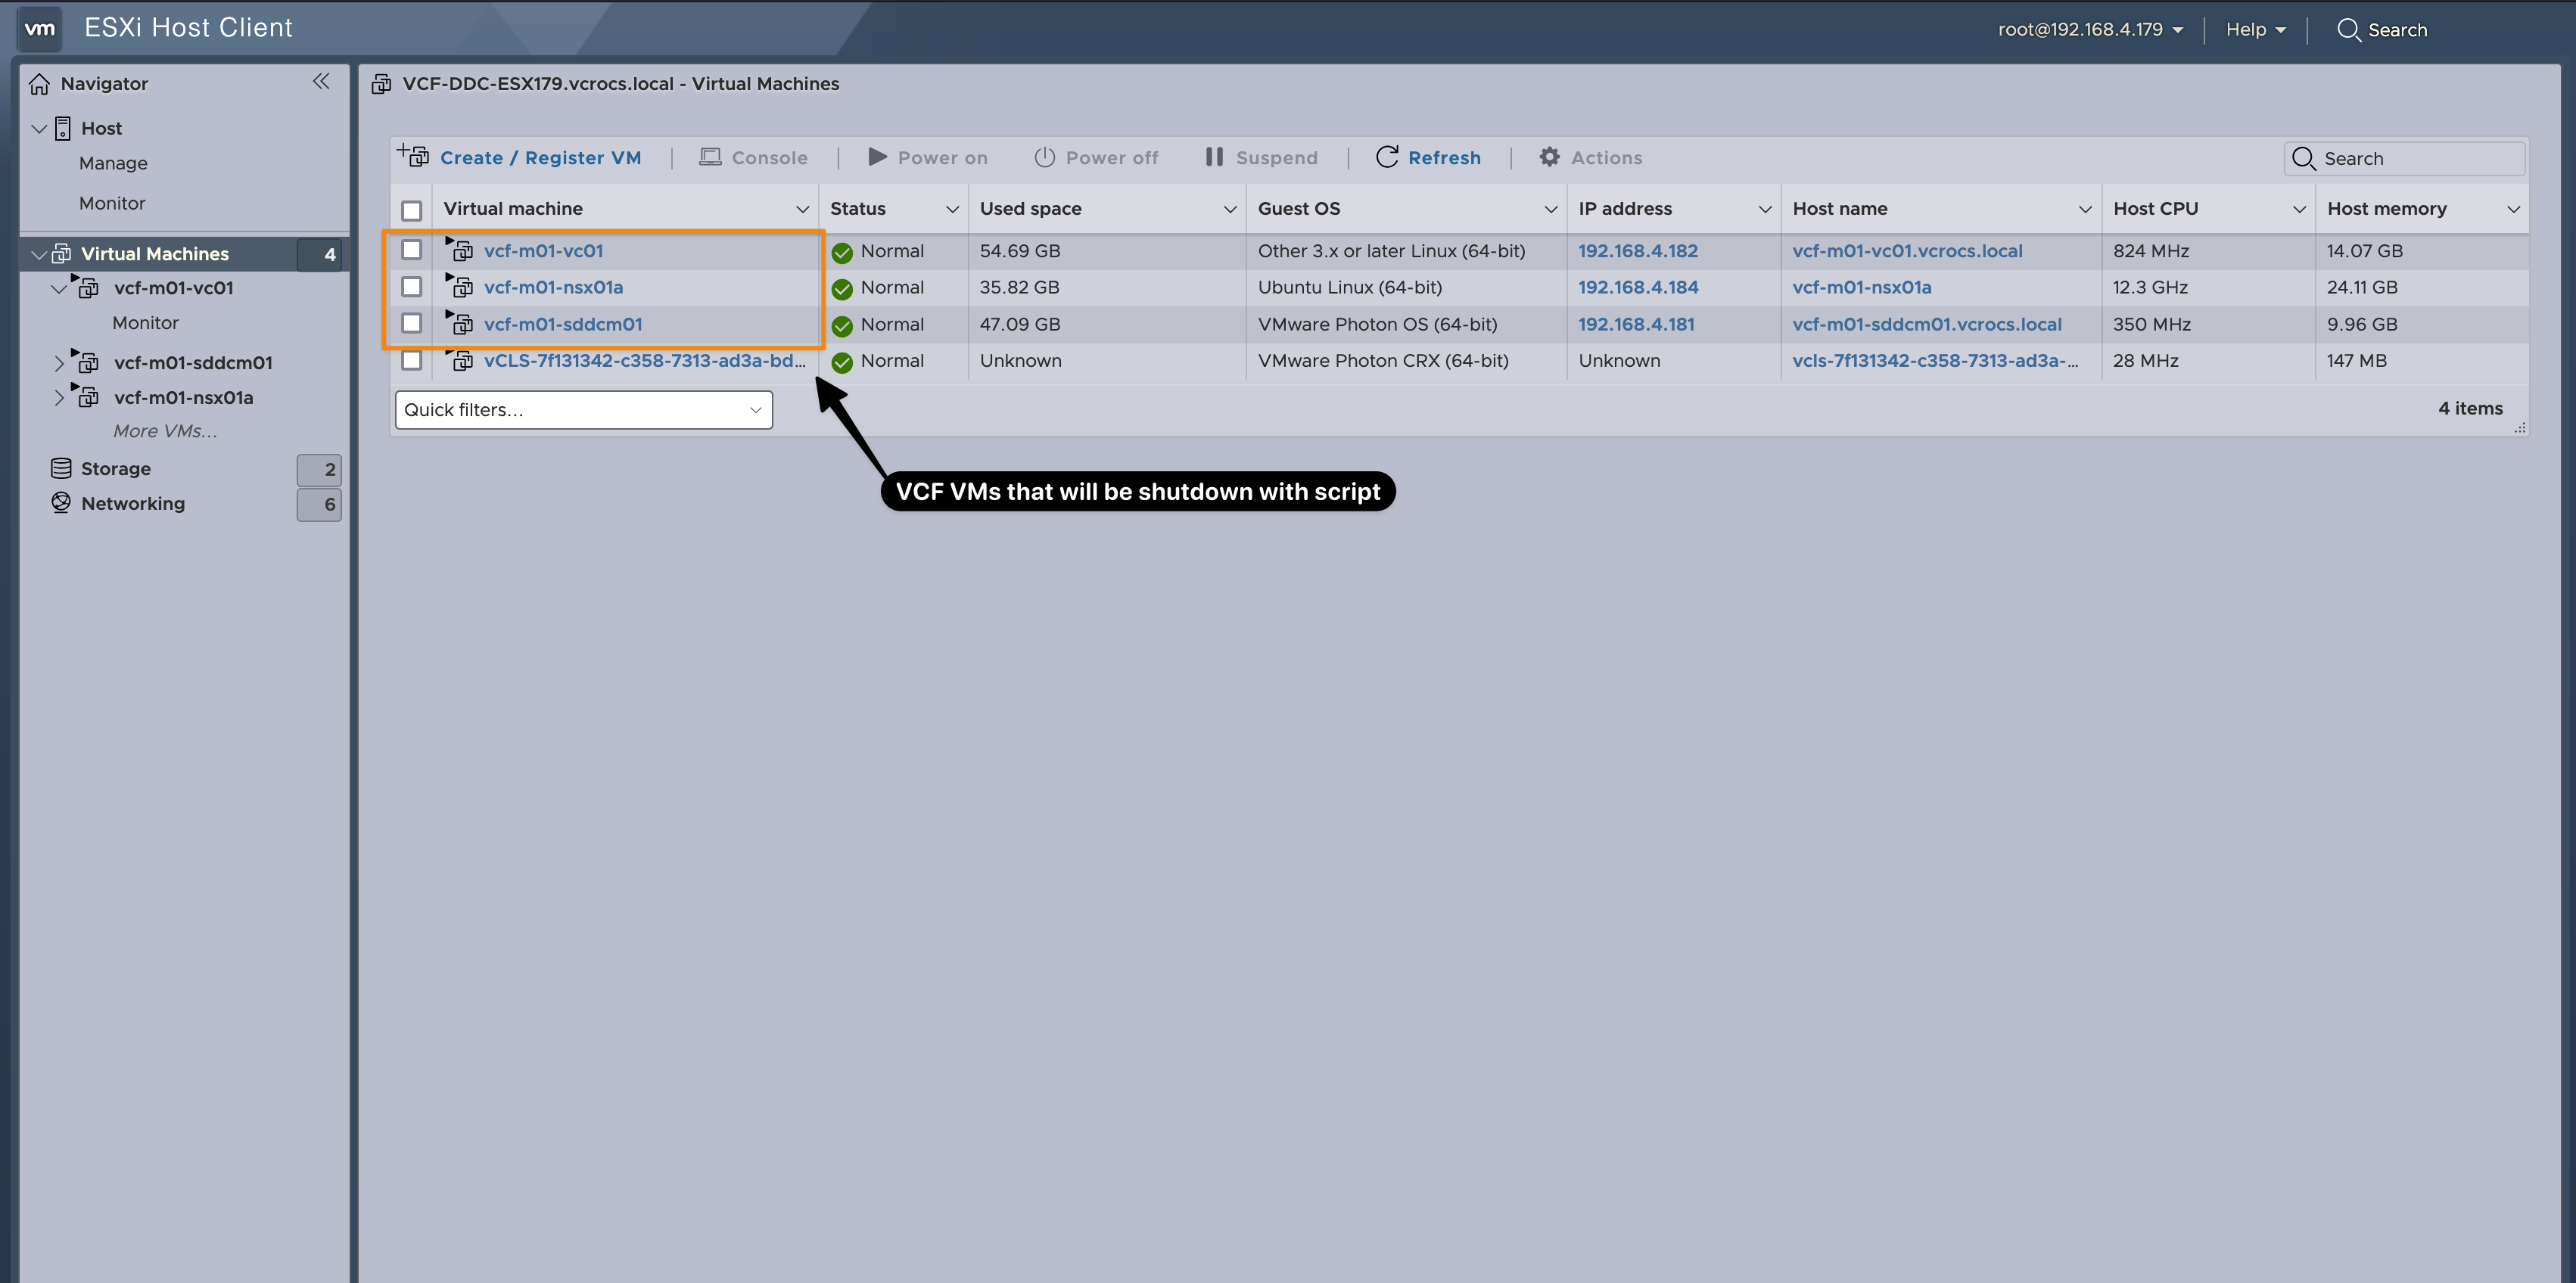Open the root@192.168.4.179 user dropdown
Viewport: 2576px width, 1283px height.
click(2089, 30)
